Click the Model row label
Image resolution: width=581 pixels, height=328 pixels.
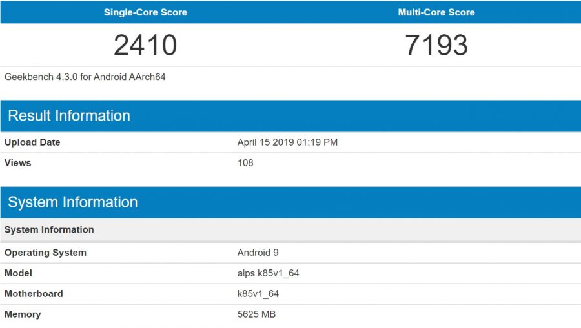[18, 273]
